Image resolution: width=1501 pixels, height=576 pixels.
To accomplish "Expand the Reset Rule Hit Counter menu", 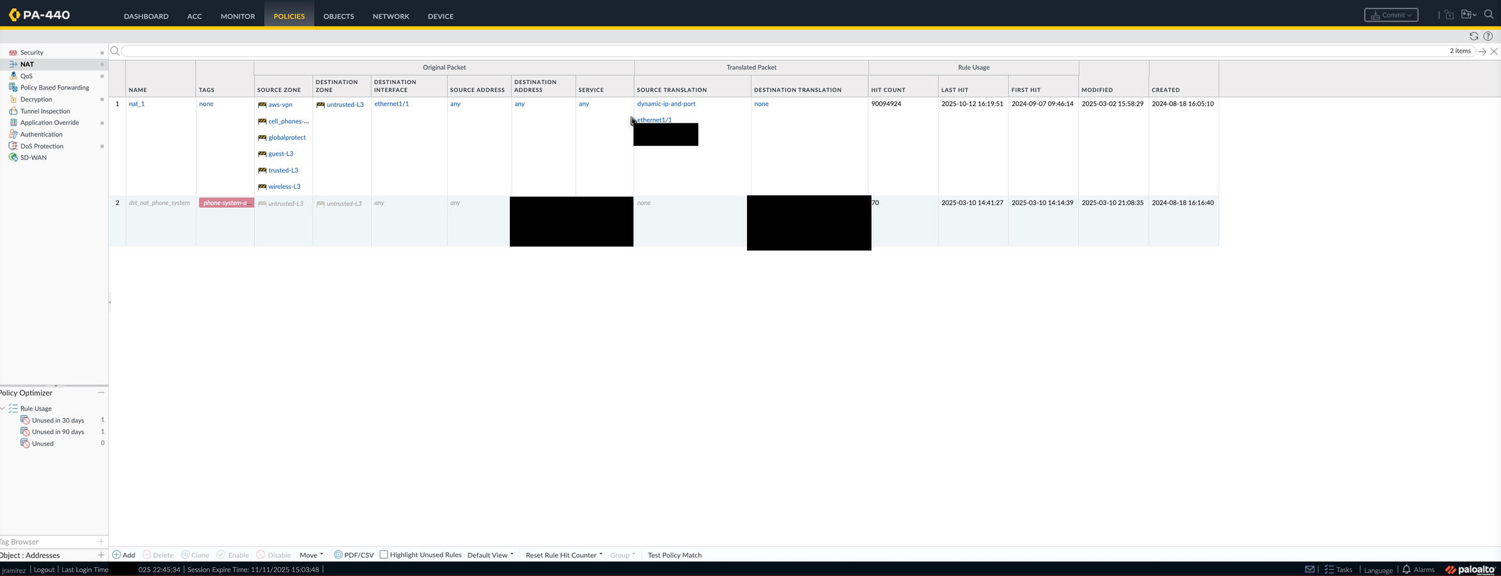I will pos(564,555).
